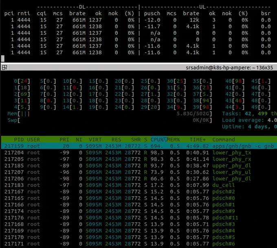Sort by the RES column header
The image size is (277, 248).
point(116,139)
